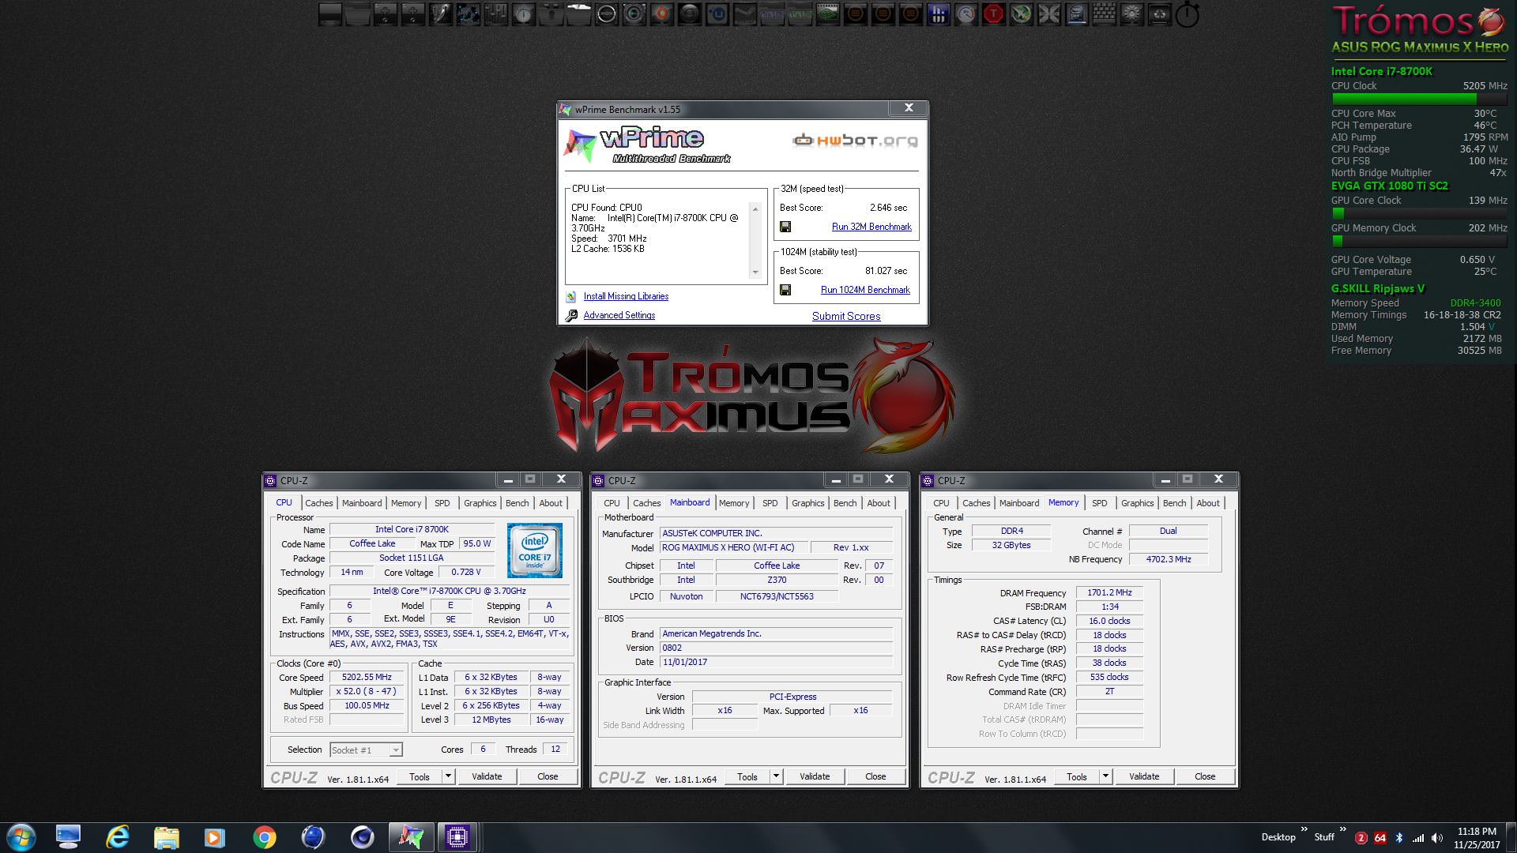Viewport: 1517px width, 853px height.
Task: Click the red 64 temperature tray icon
Action: (1380, 837)
